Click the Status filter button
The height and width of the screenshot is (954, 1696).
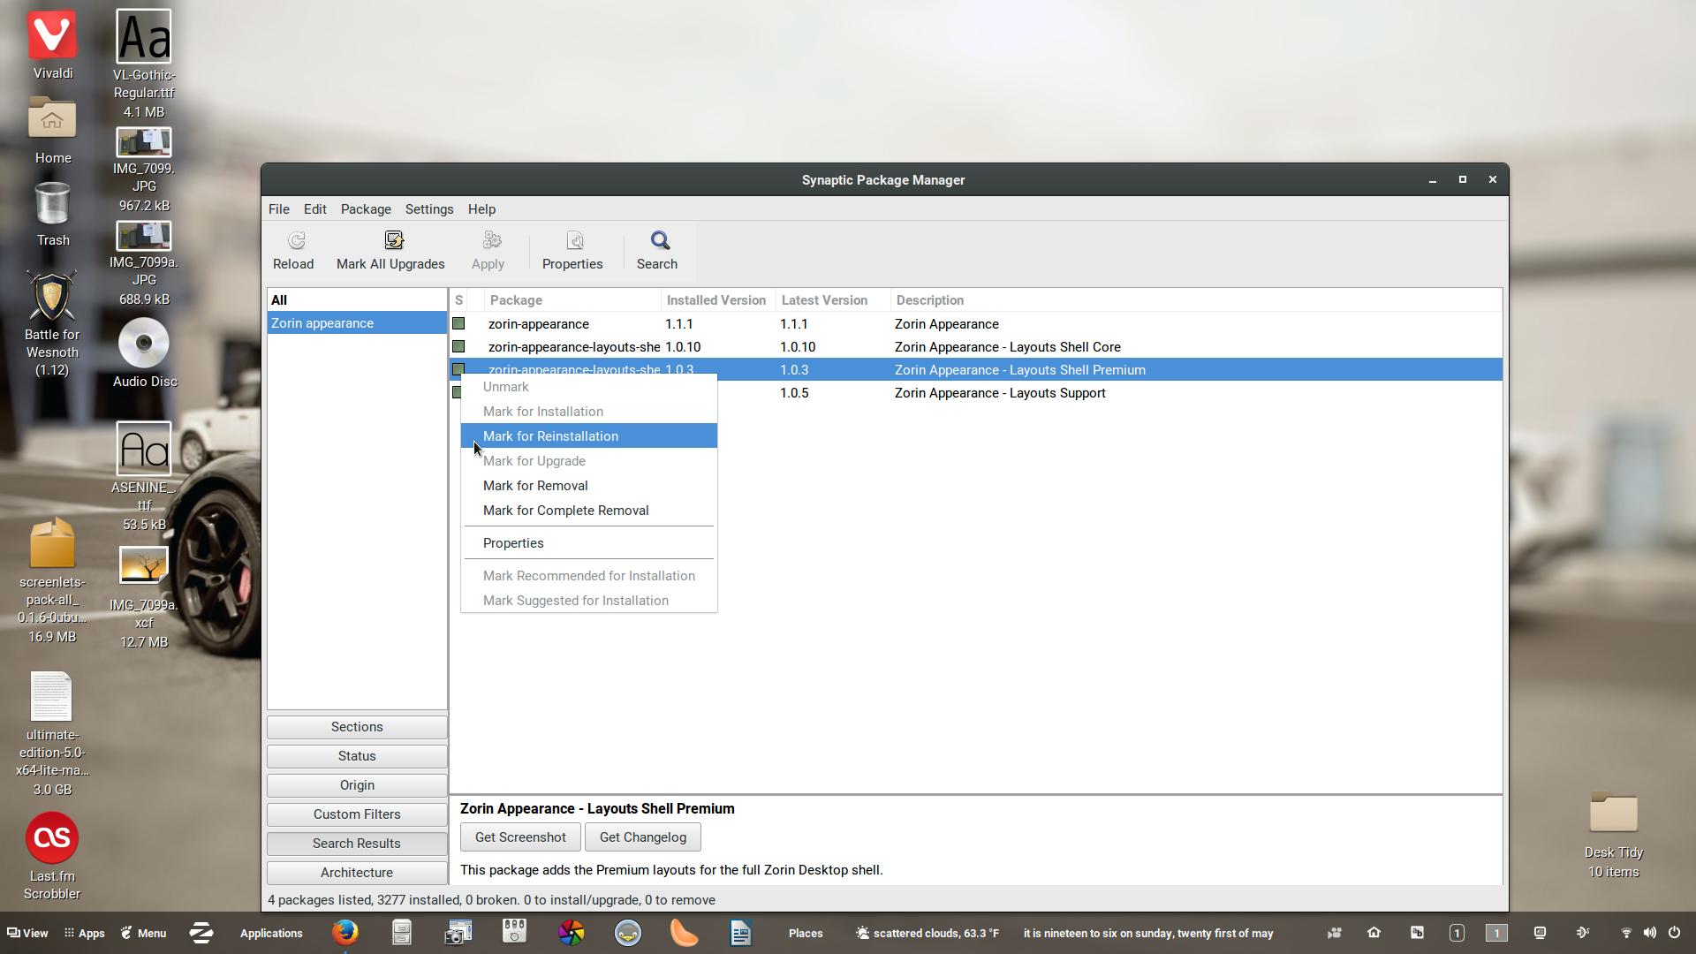tap(357, 756)
